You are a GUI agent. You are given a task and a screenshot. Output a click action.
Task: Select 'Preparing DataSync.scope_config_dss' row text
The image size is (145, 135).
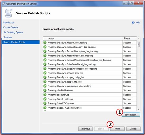[66, 78]
